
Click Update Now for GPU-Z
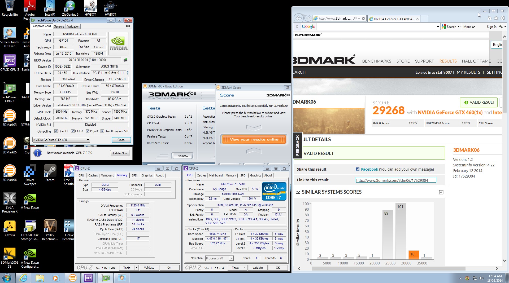(120, 153)
